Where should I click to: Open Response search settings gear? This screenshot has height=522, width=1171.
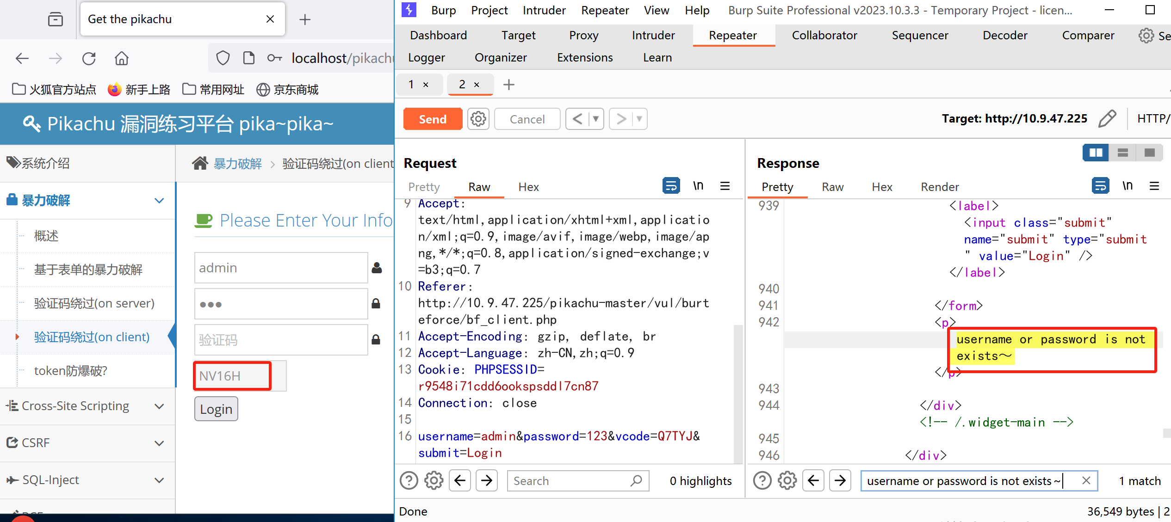(x=787, y=481)
